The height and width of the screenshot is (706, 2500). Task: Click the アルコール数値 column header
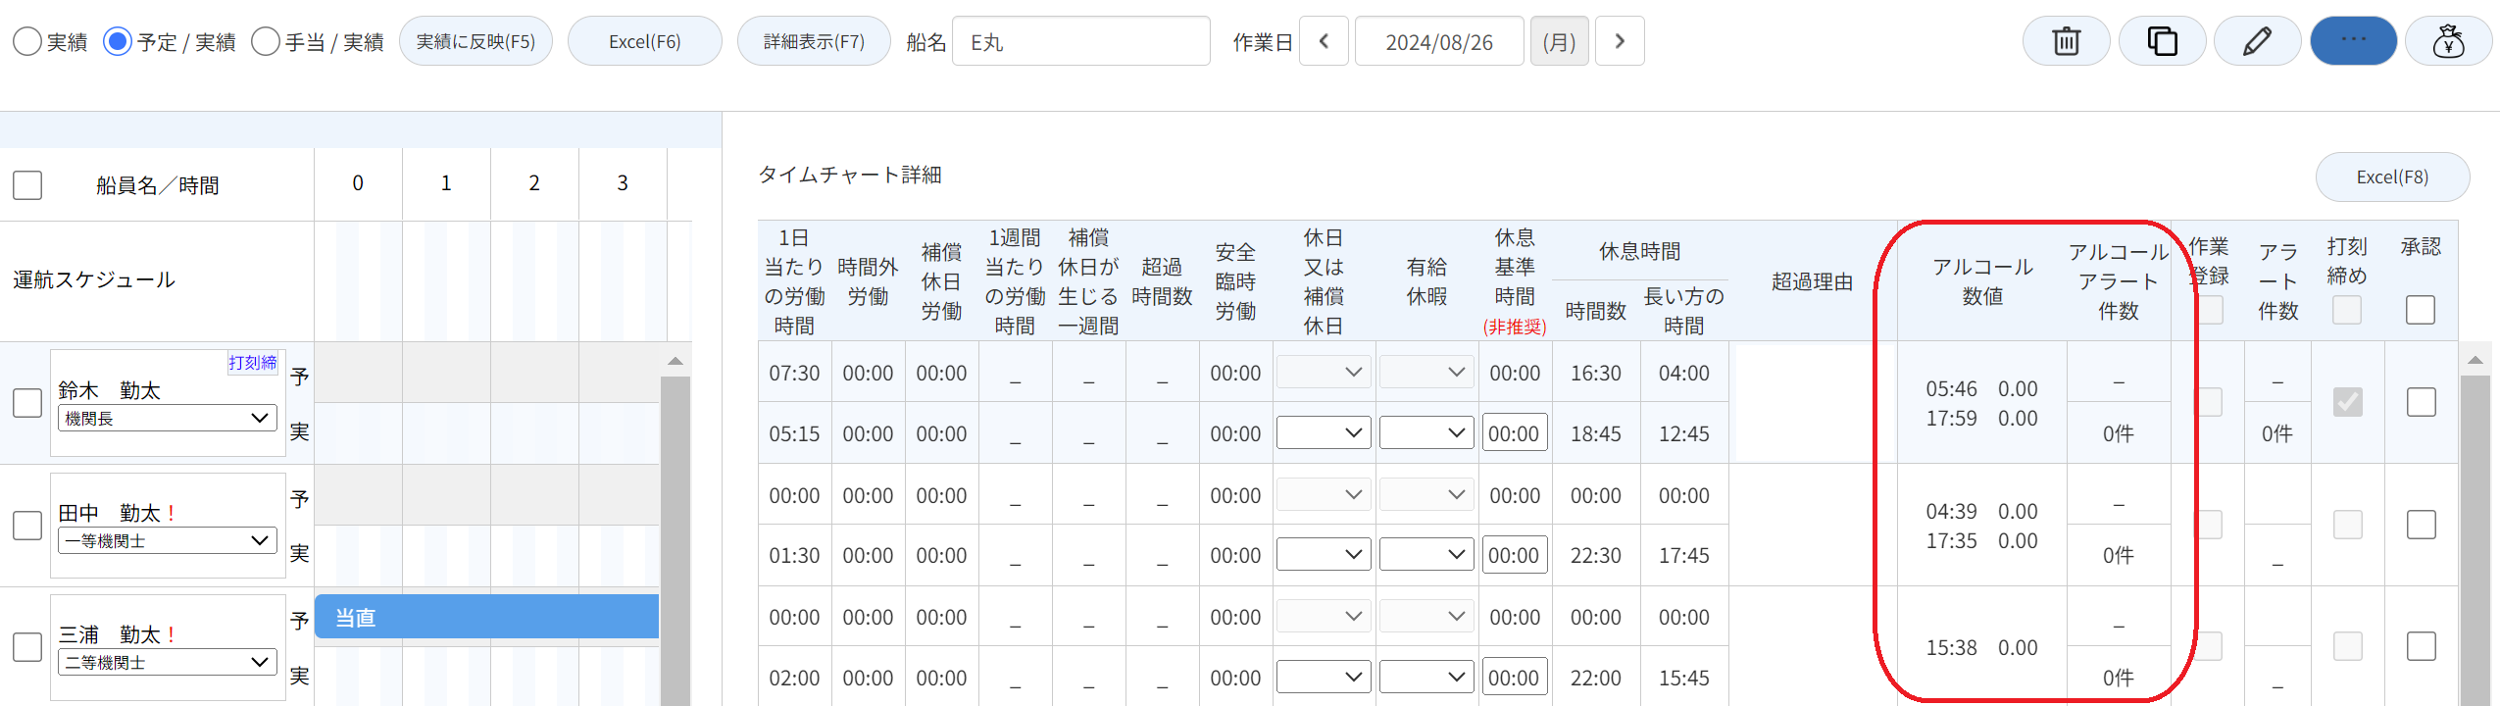point(1982,281)
